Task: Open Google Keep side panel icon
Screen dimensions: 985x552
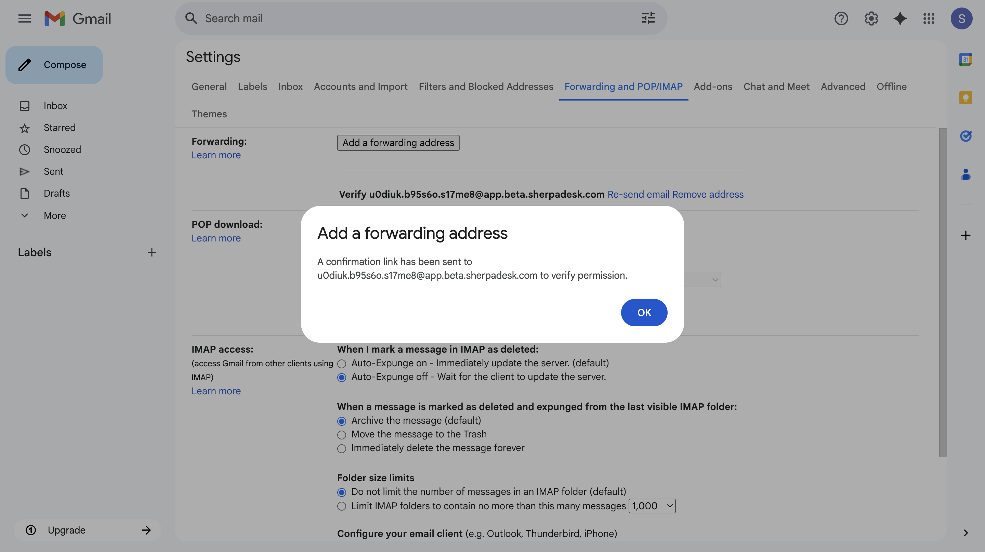Action: point(966,98)
